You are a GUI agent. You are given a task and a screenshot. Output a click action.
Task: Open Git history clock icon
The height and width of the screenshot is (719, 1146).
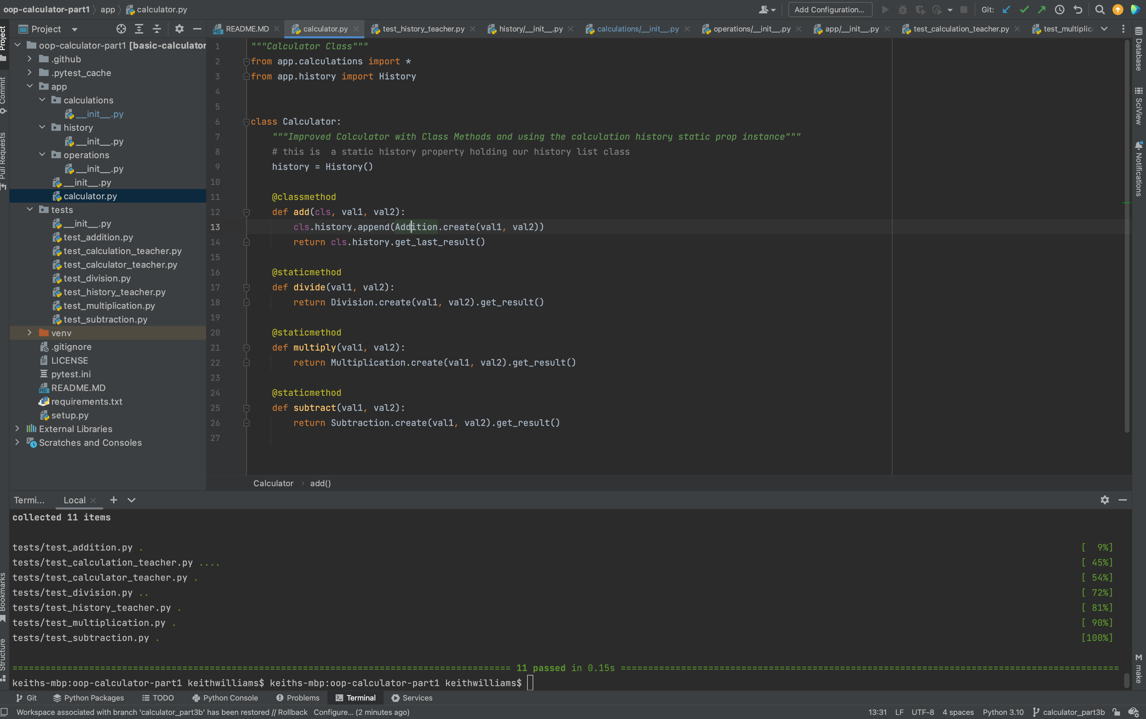1059,10
